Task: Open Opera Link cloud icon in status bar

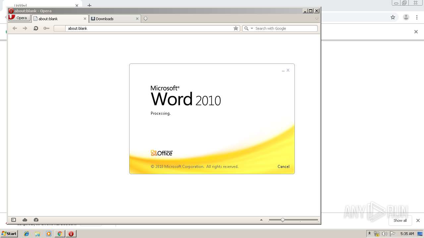Action: pyautogui.click(x=25, y=220)
